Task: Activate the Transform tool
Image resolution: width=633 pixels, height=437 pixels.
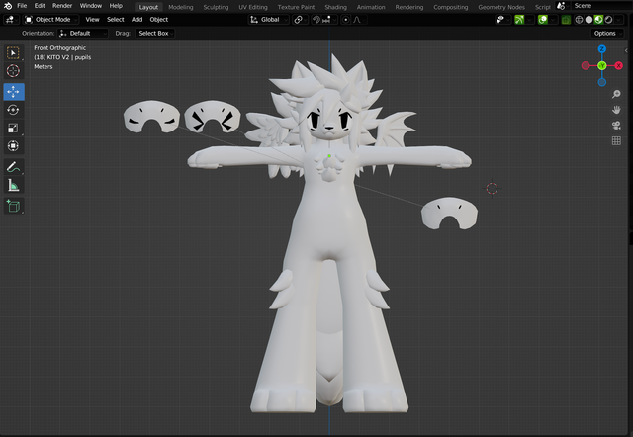Action: 13,145
